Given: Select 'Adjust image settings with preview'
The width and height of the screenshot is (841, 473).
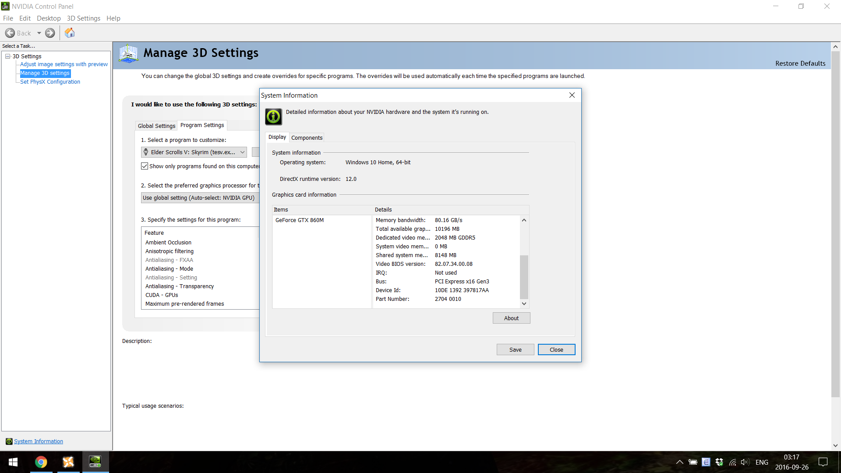Looking at the screenshot, I should point(64,64).
